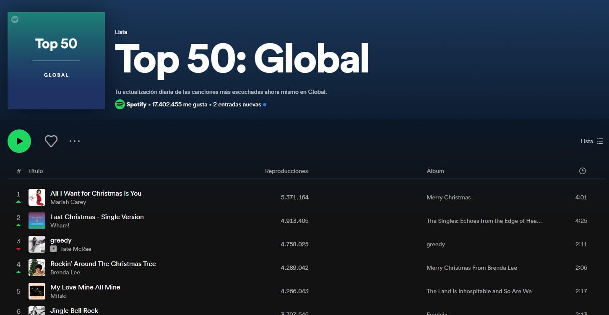Viewport: 609px width, 315px height.
Task: Click the explicit badge on greedy
Action: click(54, 249)
